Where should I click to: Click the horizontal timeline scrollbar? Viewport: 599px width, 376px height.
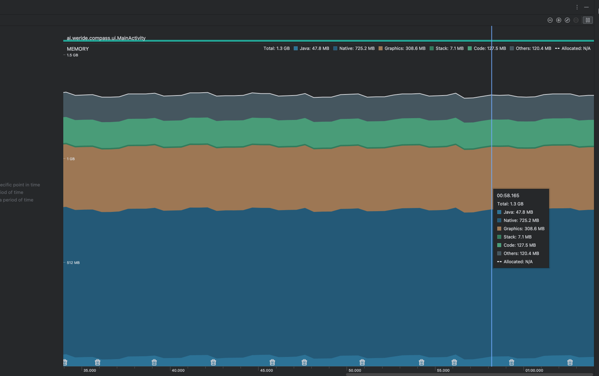coord(469,375)
